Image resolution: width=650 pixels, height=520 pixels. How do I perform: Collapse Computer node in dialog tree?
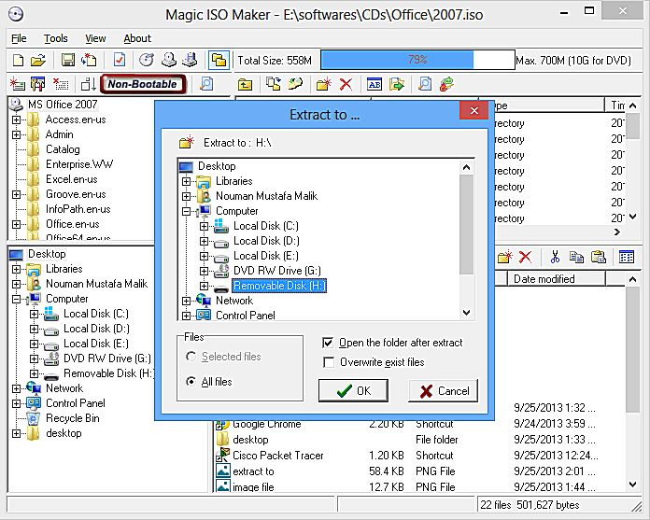pyautogui.click(x=186, y=211)
